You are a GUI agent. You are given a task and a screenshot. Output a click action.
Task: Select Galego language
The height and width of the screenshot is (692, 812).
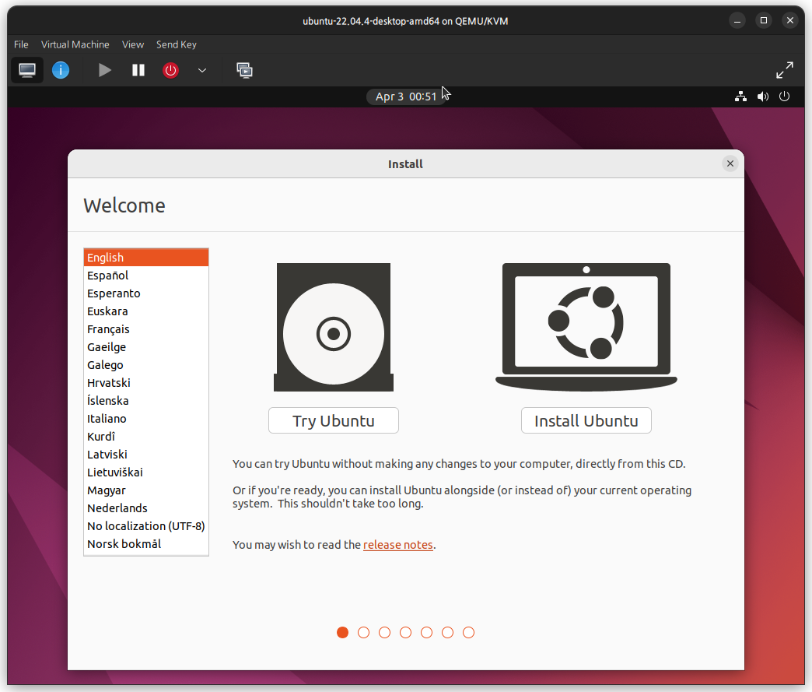(x=146, y=365)
